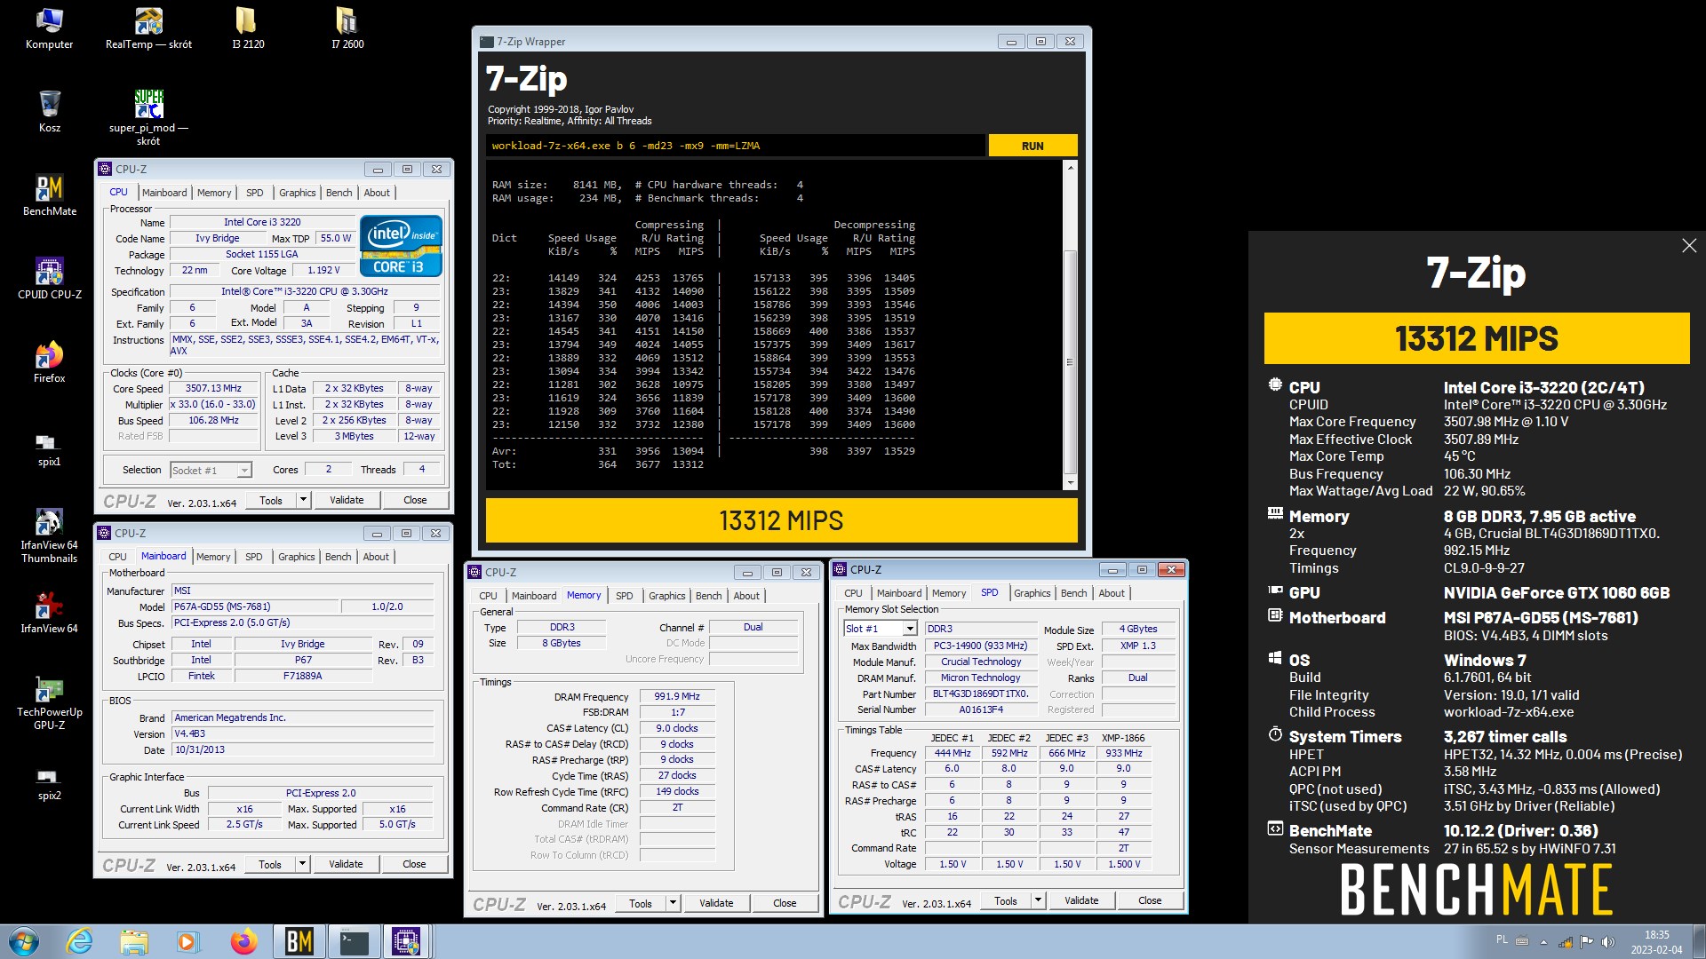
Task: Click scroll-up arrow in 7-Zip output
Action: click(1070, 168)
